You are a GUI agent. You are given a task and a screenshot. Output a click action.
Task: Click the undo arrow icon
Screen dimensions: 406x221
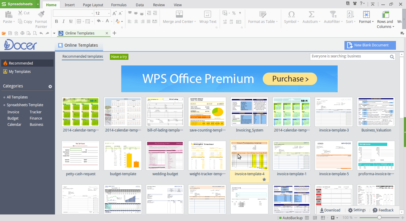pos(41,33)
